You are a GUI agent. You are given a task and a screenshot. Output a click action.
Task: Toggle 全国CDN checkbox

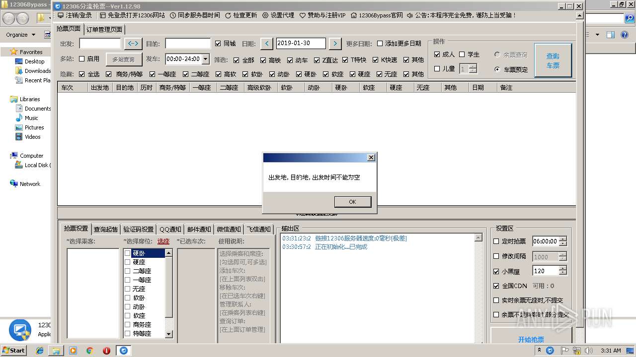[x=496, y=286]
